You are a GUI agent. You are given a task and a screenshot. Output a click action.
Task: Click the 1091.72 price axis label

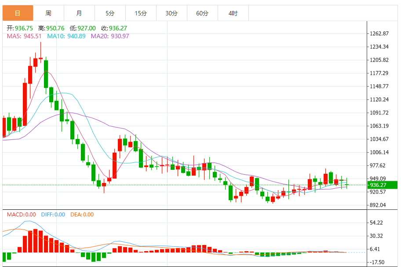(379, 113)
